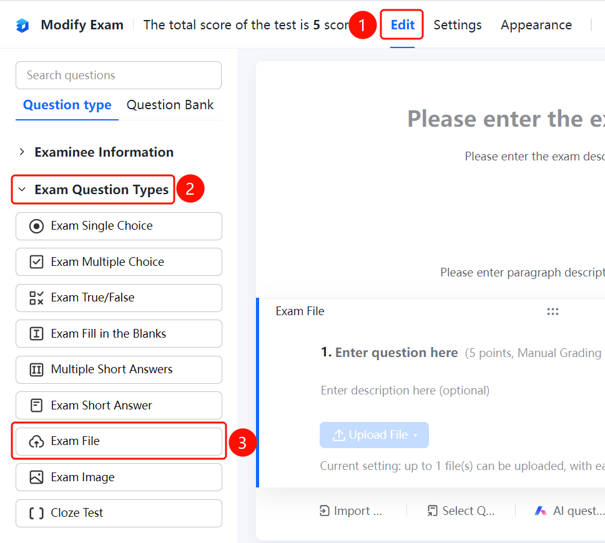Open the AI question generator

pyautogui.click(x=569, y=511)
